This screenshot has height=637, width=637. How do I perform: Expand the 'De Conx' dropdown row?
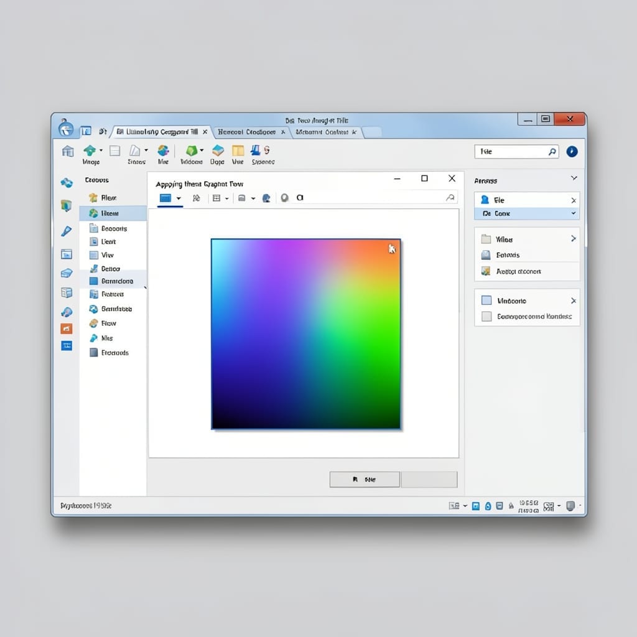(x=526, y=213)
